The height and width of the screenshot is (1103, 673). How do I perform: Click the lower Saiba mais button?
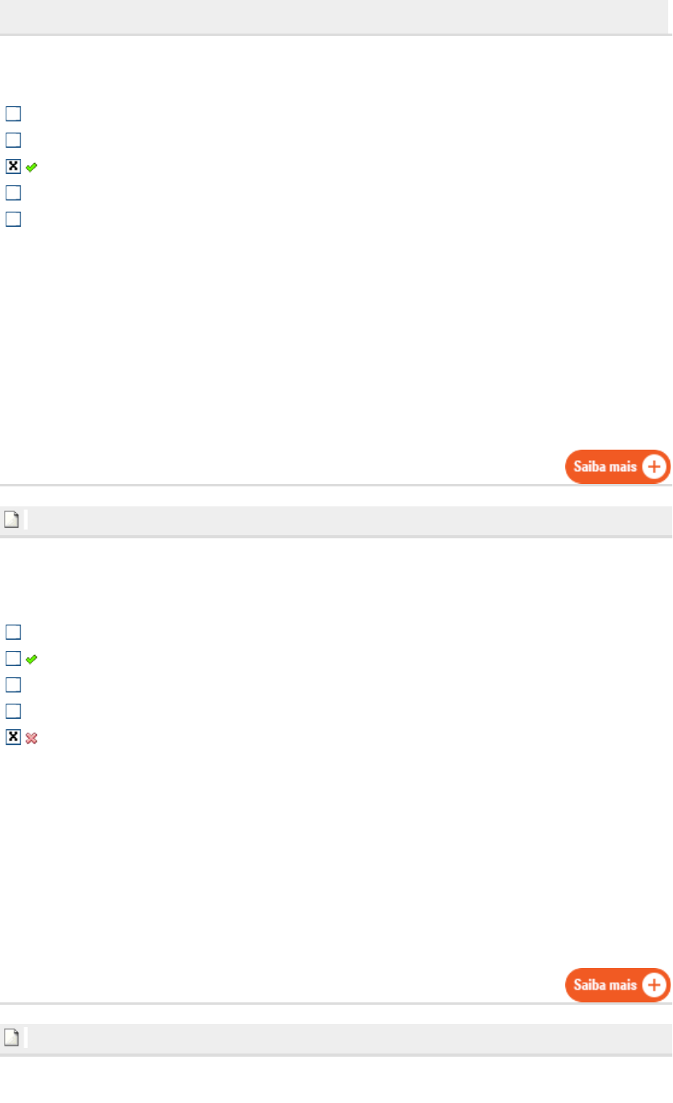(618, 985)
